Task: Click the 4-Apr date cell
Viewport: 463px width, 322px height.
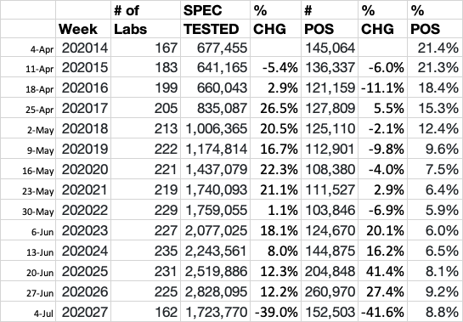Action: [x=28, y=48]
